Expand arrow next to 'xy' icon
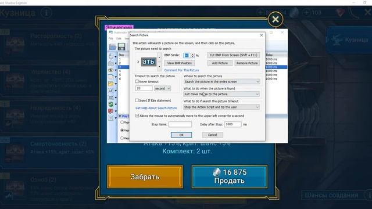 point(116,98)
